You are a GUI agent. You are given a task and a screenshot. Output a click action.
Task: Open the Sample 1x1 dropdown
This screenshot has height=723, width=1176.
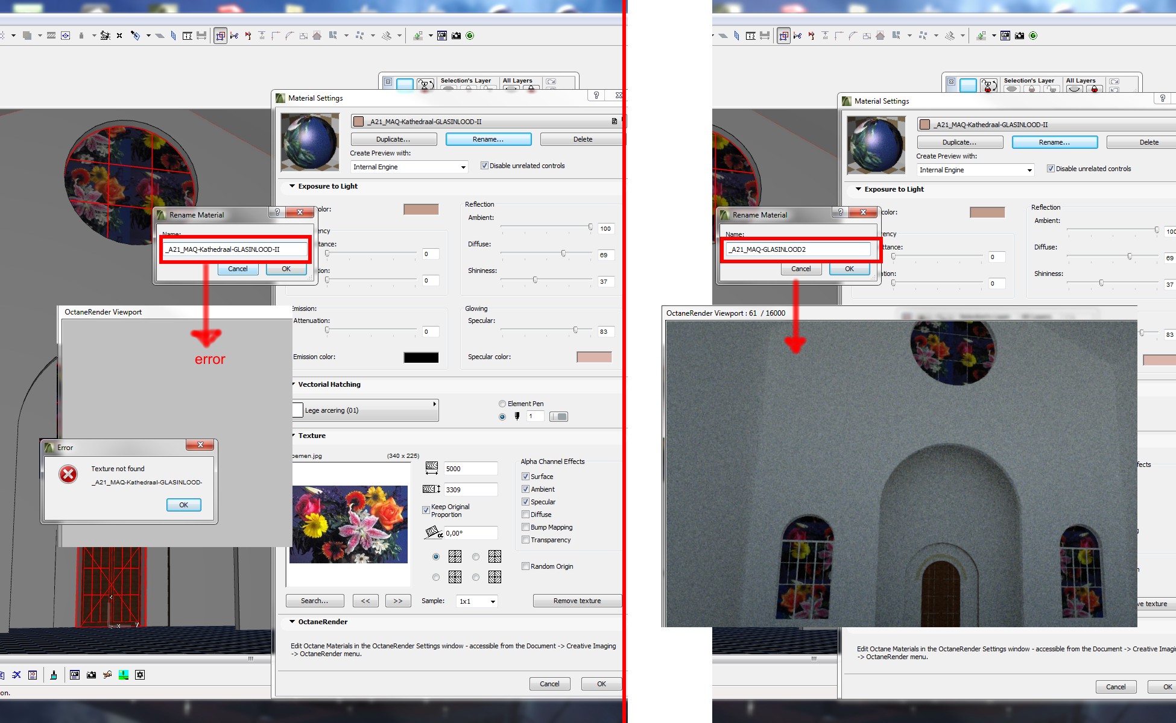click(x=476, y=601)
